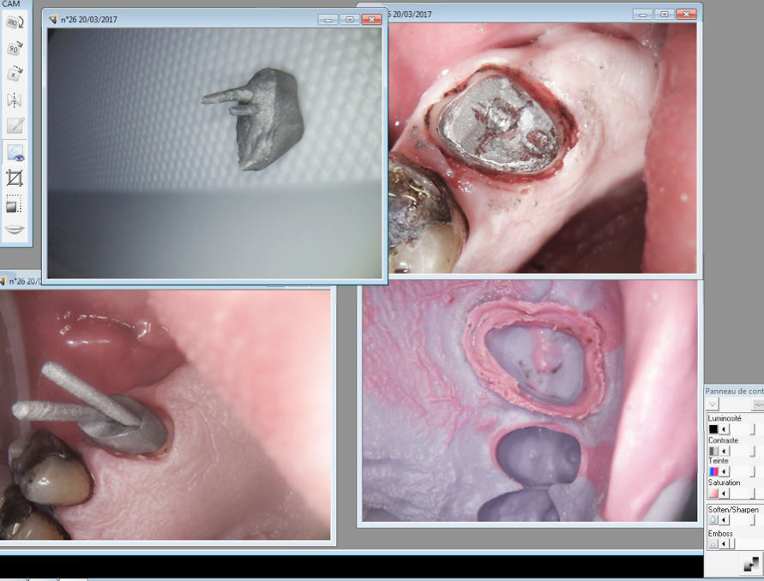Collapse the control panel with down chevron

713,404
